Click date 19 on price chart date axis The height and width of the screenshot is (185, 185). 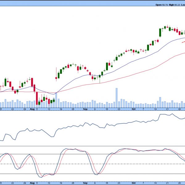[61, 109]
